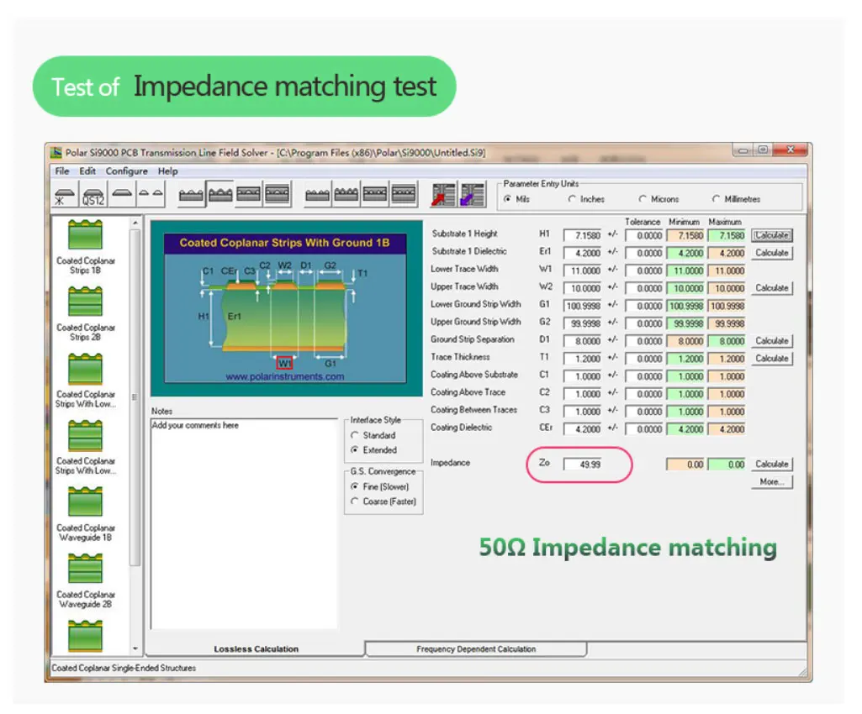Click the H1 maximum value field
This screenshot has width=862, height=714.
(x=727, y=235)
